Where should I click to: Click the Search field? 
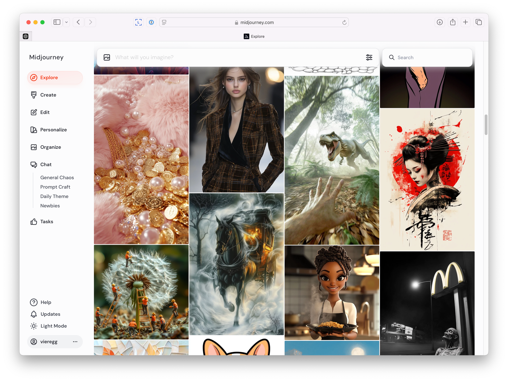427,57
